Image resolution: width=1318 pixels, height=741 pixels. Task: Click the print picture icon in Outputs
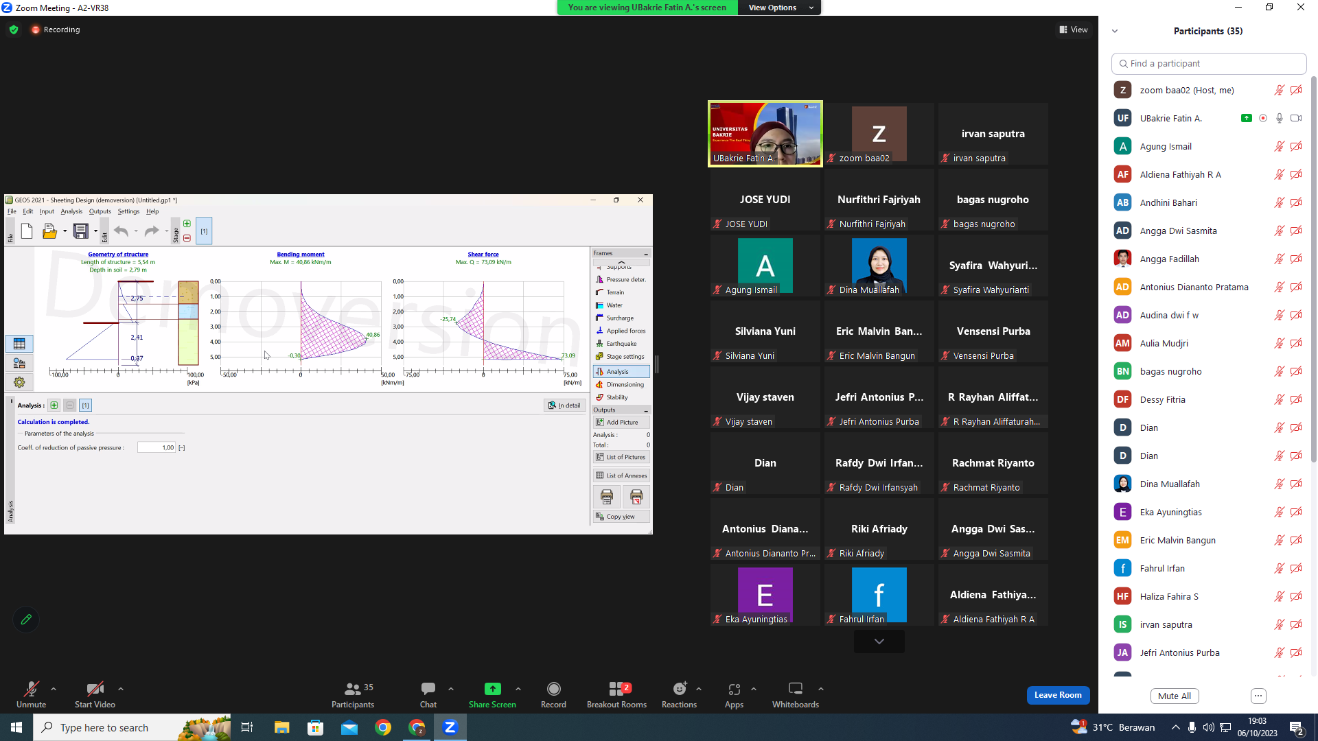[x=636, y=496]
